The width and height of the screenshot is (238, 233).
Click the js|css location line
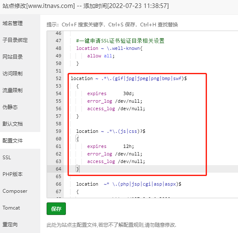point(111,131)
